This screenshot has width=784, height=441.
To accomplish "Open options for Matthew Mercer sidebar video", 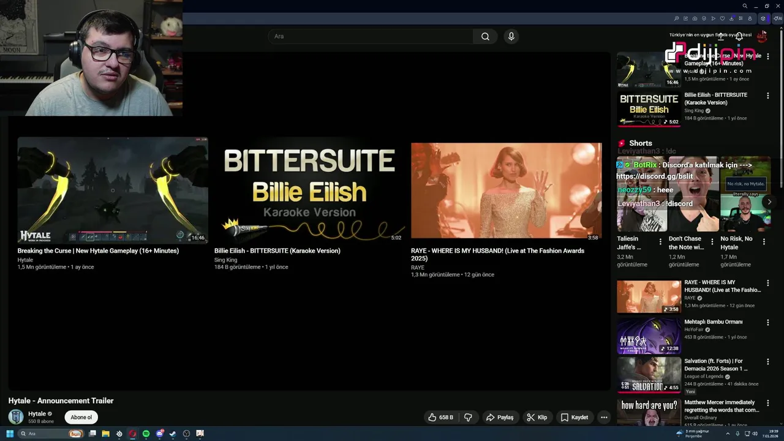I will point(767,403).
